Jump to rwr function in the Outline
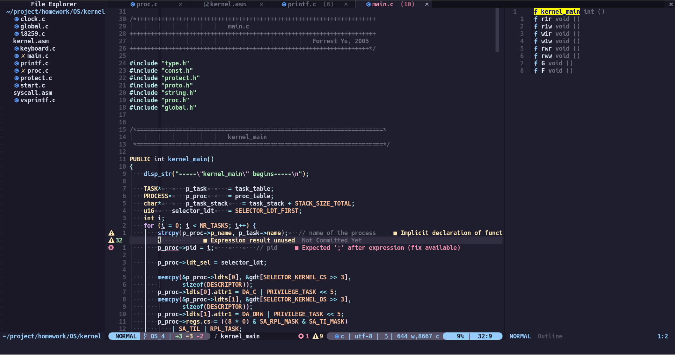The width and height of the screenshot is (675, 357). coord(546,48)
